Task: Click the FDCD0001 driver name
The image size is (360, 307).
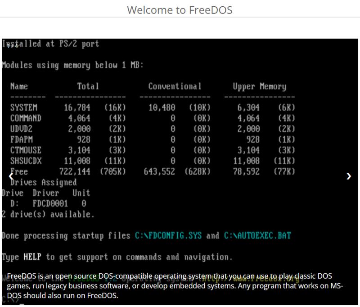Action: [x=50, y=203]
